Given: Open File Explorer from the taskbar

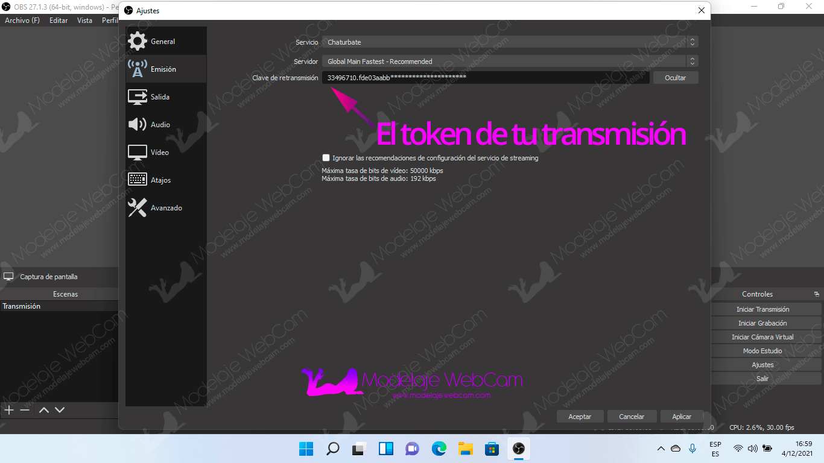Looking at the screenshot, I should click(x=465, y=449).
